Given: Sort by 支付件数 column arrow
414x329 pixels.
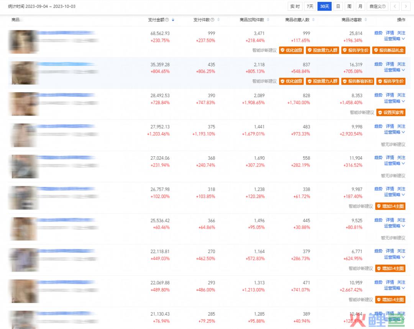Looking at the screenshot, I should (x=219, y=20).
